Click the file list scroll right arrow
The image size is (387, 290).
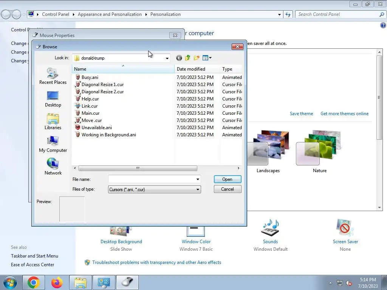point(238,168)
